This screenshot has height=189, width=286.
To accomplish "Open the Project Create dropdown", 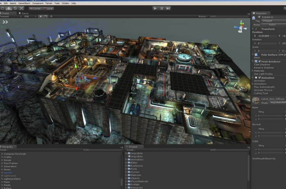I will (131, 150).
